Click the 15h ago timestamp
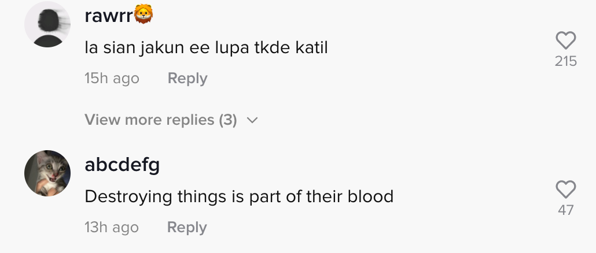This screenshot has width=596, height=253. click(x=112, y=79)
